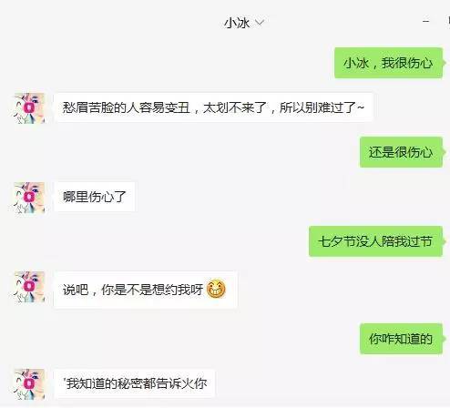Click the message 愁眉苦脸的人容易变丑

click(213, 107)
